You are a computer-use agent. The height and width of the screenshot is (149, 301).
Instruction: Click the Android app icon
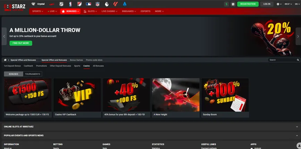(252, 148)
